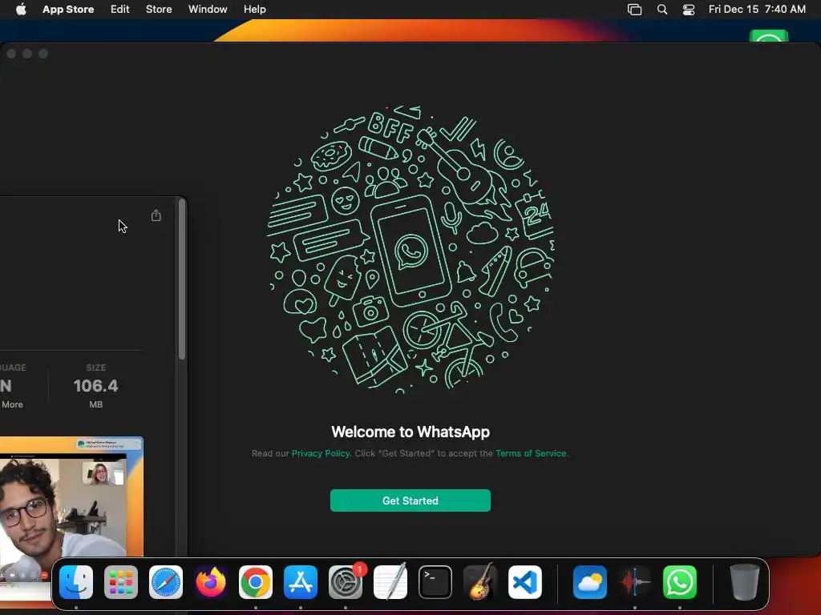Image resolution: width=821 pixels, height=615 pixels.
Task: Open Terminal from the dock
Action: click(435, 582)
